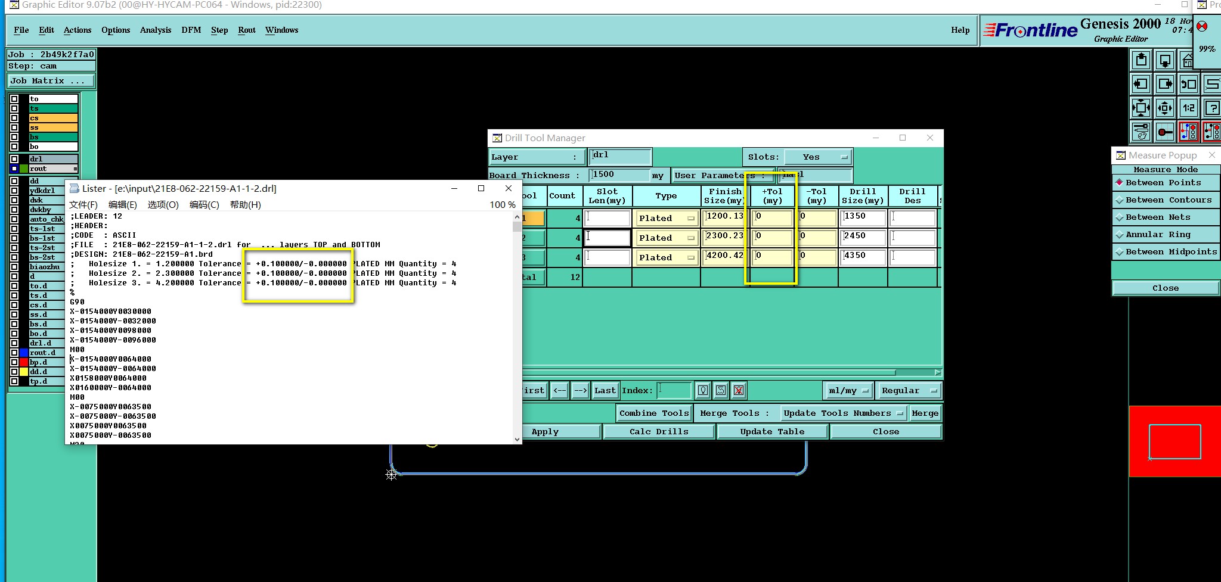This screenshot has width=1221, height=582.
Task: Open the Slots Yes dropdown
Action: 817,157
